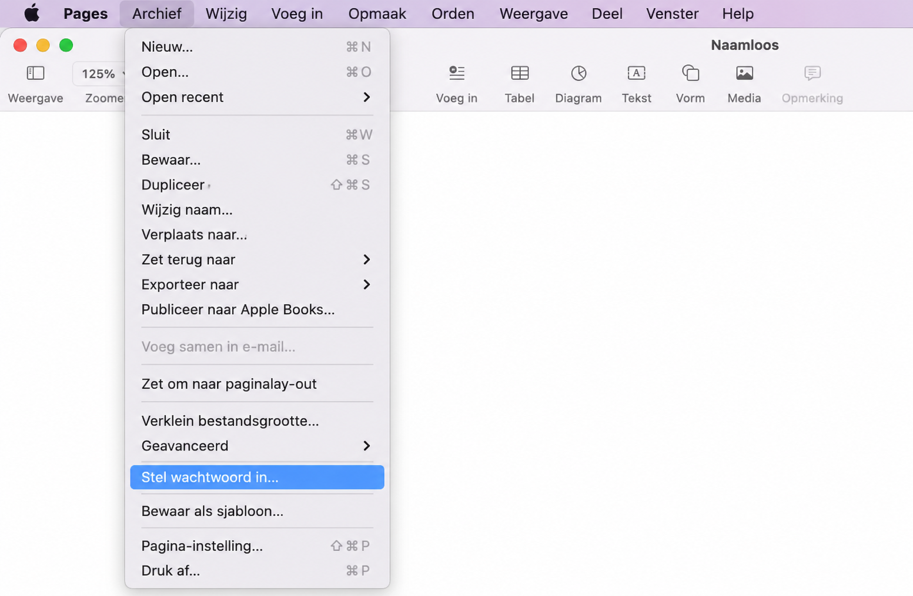
Task: Select Zet om naar paginalay-out
Action: pos(257,384)
